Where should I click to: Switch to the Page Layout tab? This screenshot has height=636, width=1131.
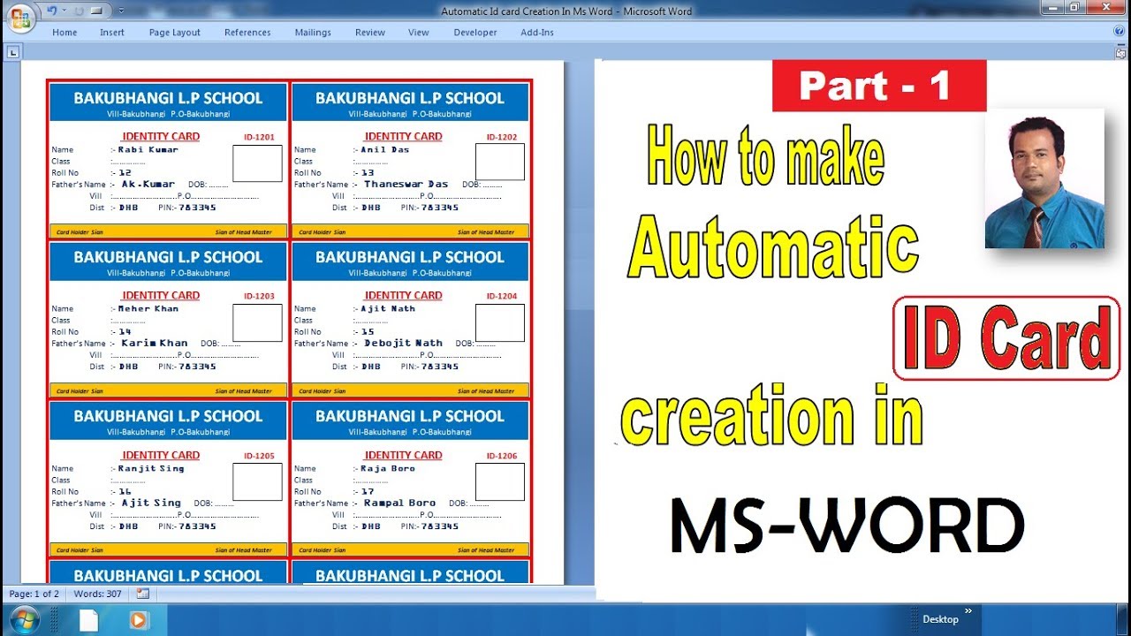tap(175, 33)
